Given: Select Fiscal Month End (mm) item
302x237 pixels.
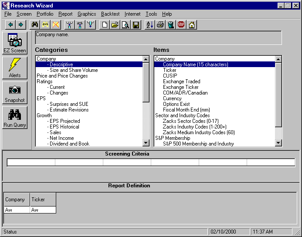Looking at the screenshot, I should click(214, 110).
